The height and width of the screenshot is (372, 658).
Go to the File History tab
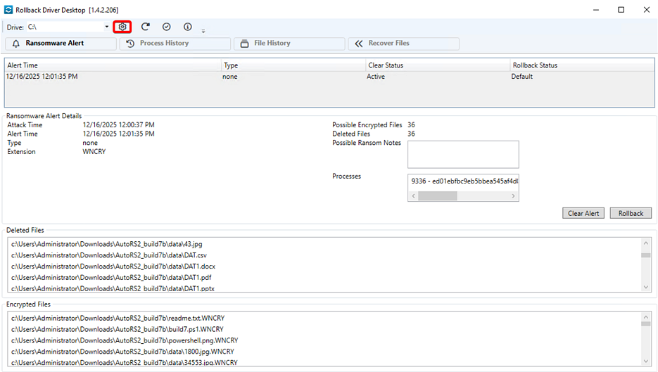click(289, 44)
